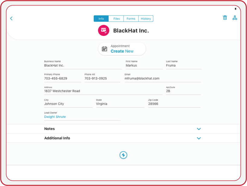
Task: Open quick actions lightning bolt button
Action: click(123, 155)
